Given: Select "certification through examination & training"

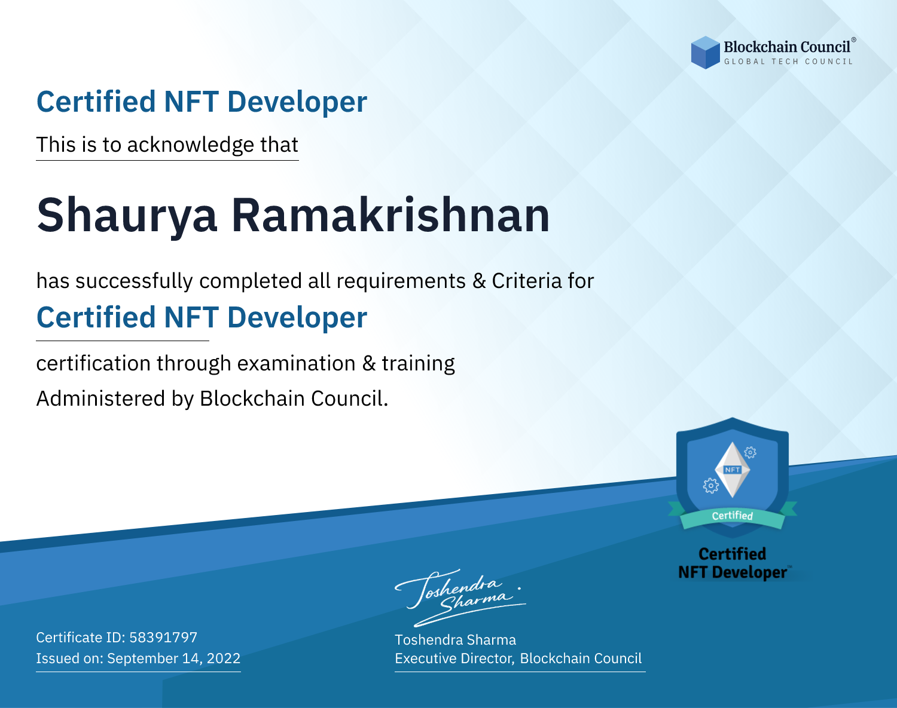Looking at the screenshot, I should coord(246,363).
